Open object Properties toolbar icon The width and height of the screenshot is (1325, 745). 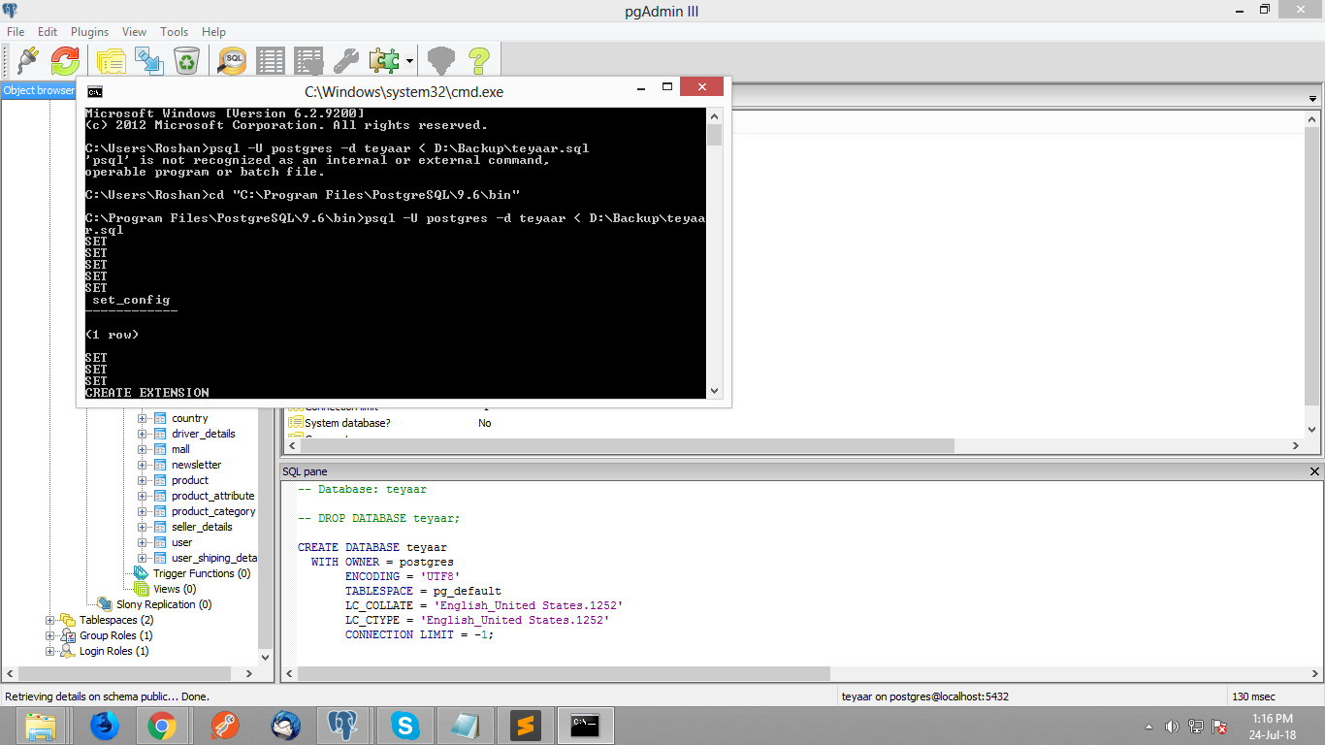click(x=111, y=61)
